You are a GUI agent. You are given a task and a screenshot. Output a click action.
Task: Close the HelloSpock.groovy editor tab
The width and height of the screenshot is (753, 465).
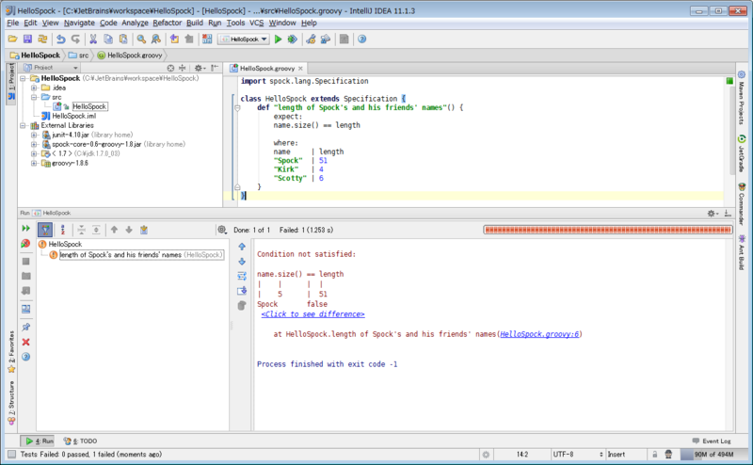tap(300, 68)
